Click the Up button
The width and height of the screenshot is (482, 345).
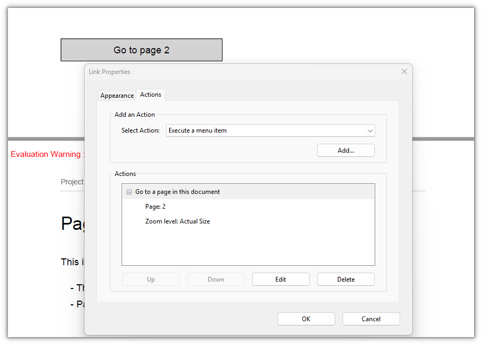(151, 279)
